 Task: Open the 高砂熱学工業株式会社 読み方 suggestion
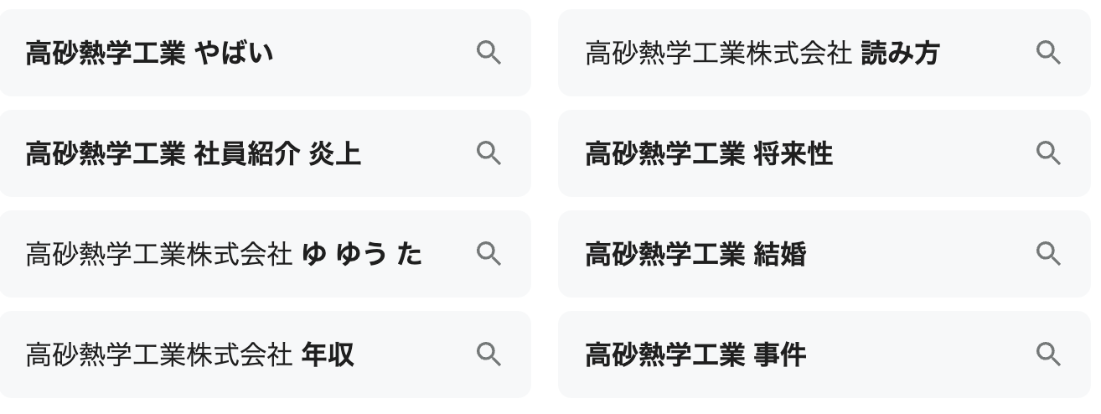761,54
